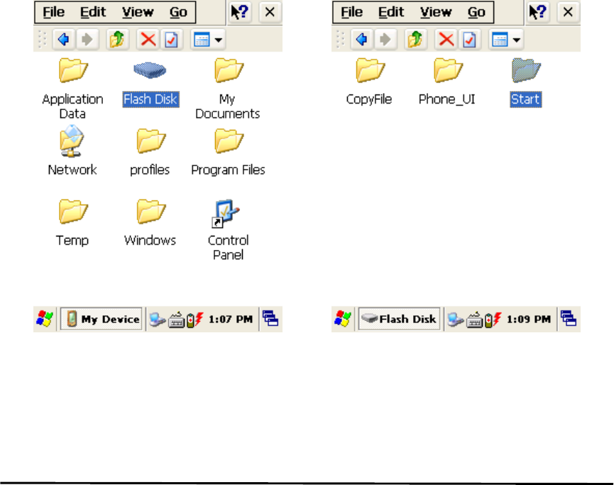Click red Delete X in Flash Disk toolbar
This screenshot has height=485, width=614.
click(446, 39)
